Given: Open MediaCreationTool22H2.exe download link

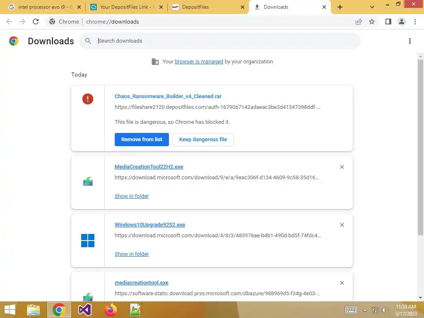Looking at the screenshot, I should pos(149,167).
